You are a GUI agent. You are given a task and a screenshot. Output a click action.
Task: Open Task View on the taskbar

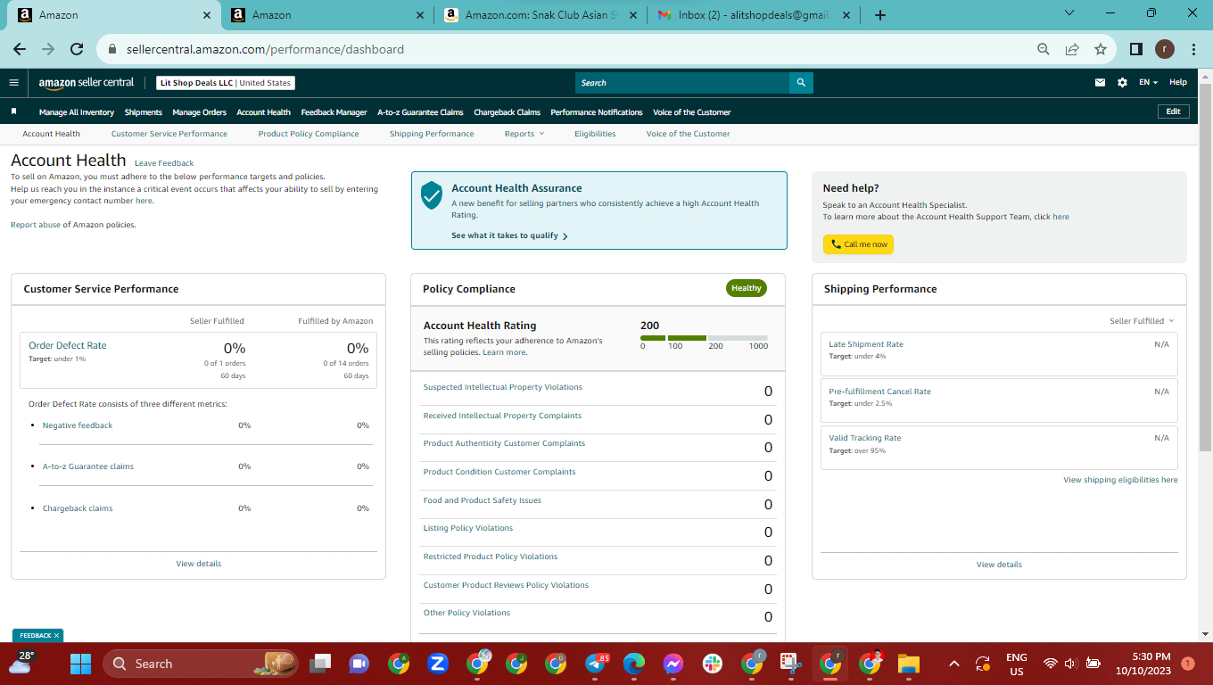320,664
